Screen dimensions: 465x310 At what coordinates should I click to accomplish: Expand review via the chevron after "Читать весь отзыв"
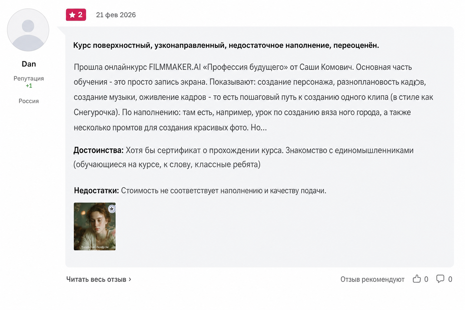click(130, 279)
